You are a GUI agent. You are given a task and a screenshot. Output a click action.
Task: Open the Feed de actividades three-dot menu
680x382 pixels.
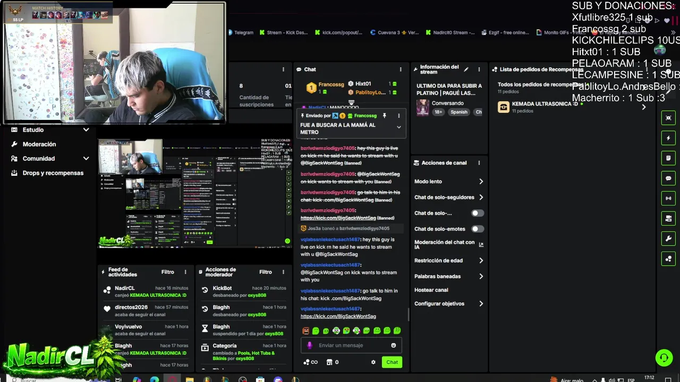click(185, 272)
